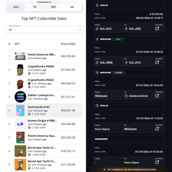Open Panini America #80 thumbnail
The height and width of the screenshot is (172, 172).
pos(20,56)
